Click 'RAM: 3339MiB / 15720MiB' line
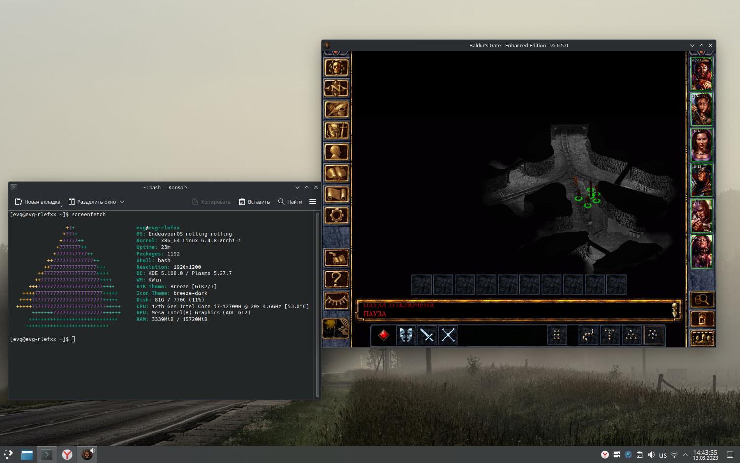The height and width of the screenshot is (463, 740). click(172, 319)
